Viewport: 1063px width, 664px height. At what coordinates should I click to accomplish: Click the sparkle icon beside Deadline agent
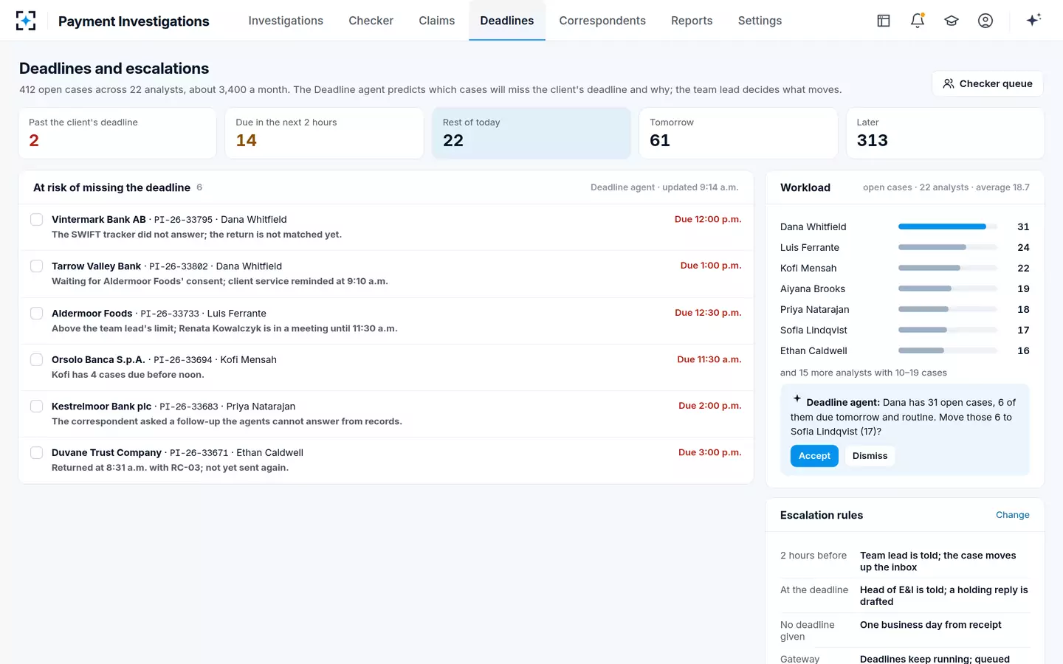pos(797,398)
